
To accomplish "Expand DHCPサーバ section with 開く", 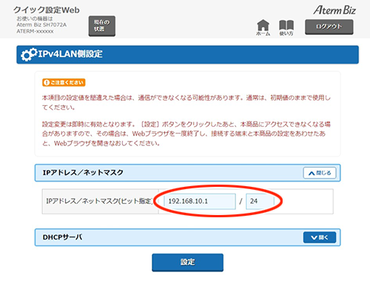I will pos(320,237).
